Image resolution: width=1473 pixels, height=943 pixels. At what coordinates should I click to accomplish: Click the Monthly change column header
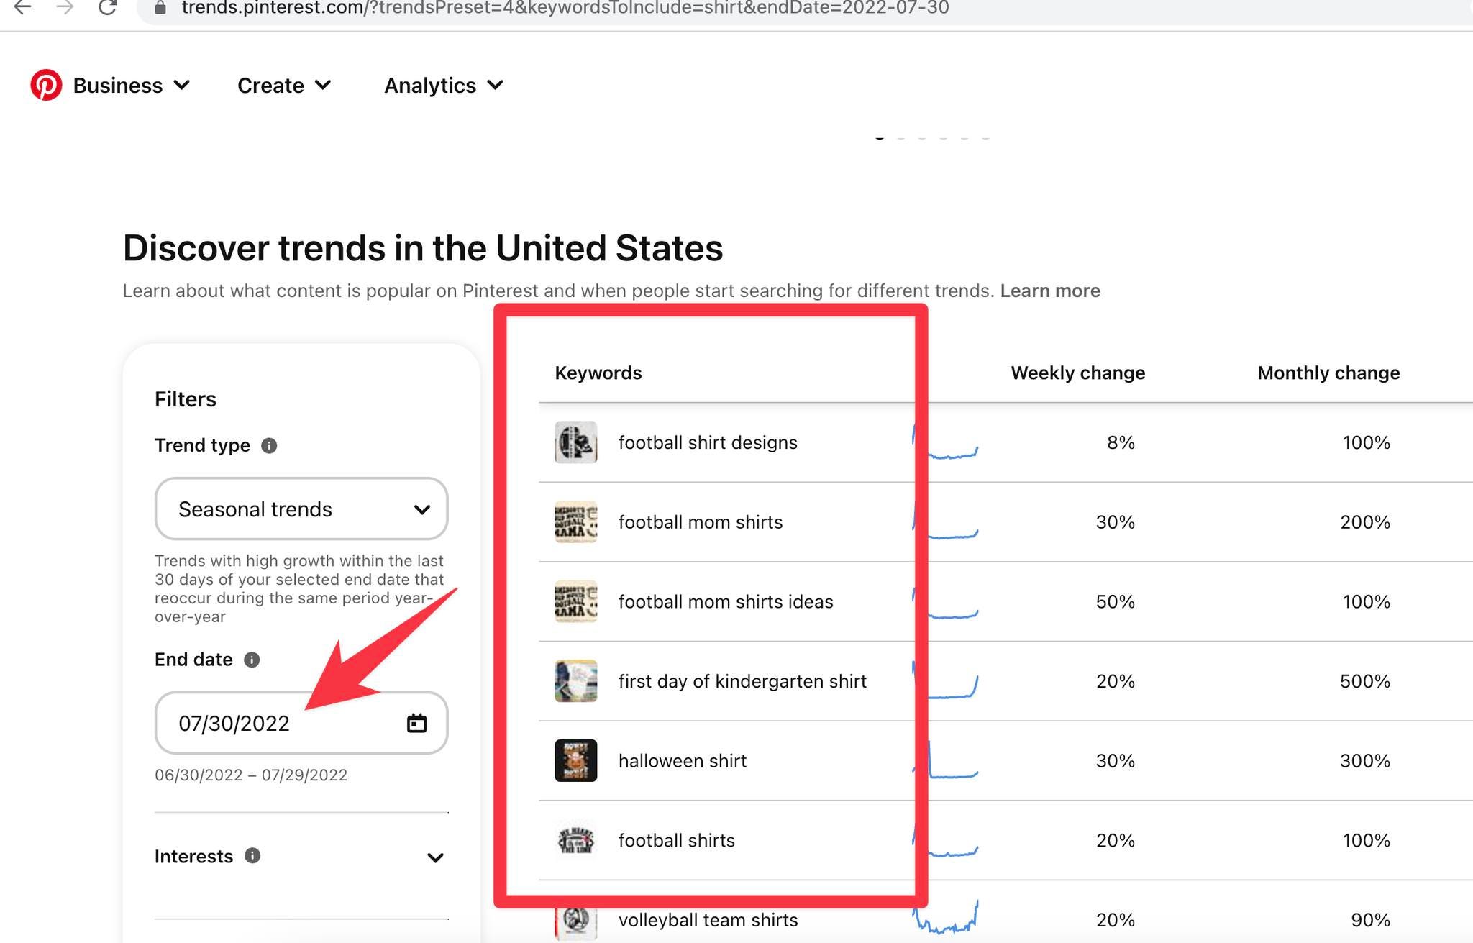pyautogui.click(x=1328, y=373)
